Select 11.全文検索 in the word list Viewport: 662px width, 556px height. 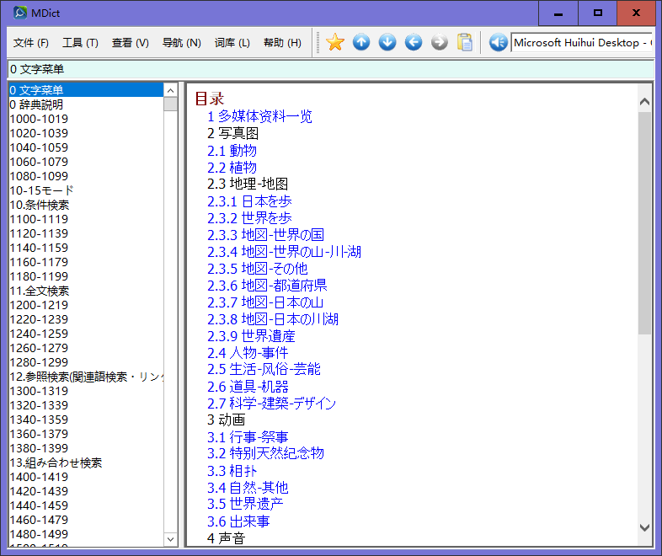pos(39,291)
